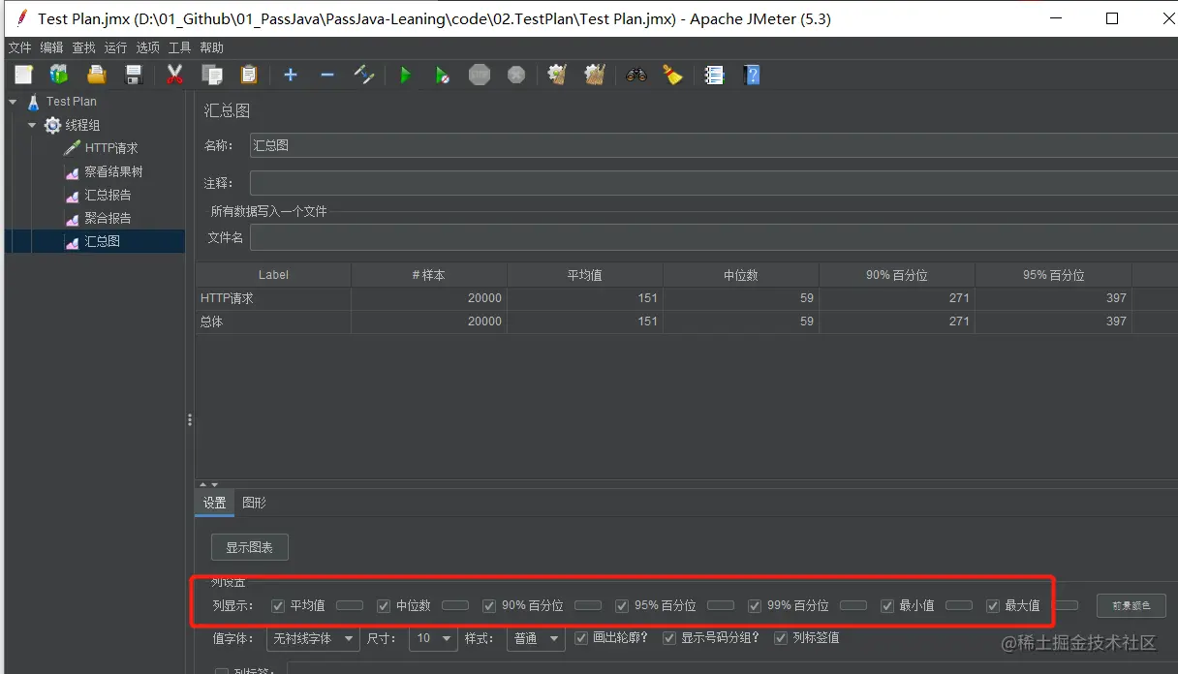
Task: Click the HTTP请求 pipette icon in tree
Action: pyautogui.click(x=72, y=148)
